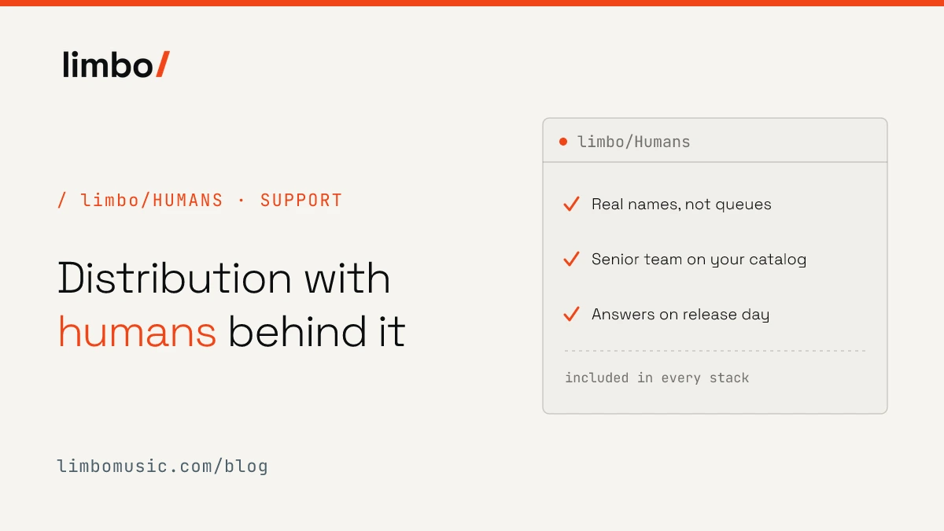Click the limbo/HUMANS category label
Screen dimensions: 944x531
pyautogui.click(x=152, y=201)
